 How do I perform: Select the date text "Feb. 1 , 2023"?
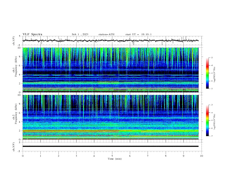80,34
